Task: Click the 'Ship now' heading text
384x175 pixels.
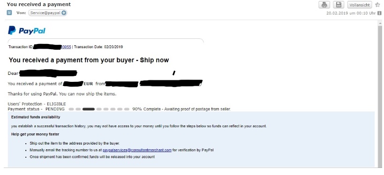Action: pos(154,60)
